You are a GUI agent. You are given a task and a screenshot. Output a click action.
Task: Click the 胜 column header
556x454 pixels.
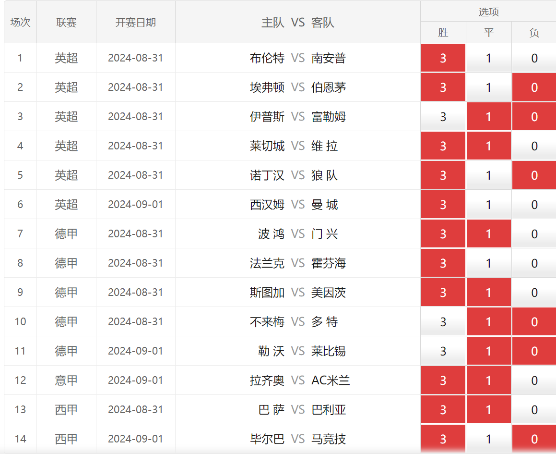click(443, 32)
